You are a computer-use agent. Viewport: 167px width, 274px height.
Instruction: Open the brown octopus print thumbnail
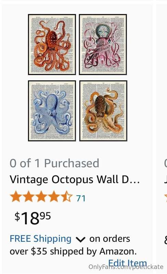tap(103, 111)
